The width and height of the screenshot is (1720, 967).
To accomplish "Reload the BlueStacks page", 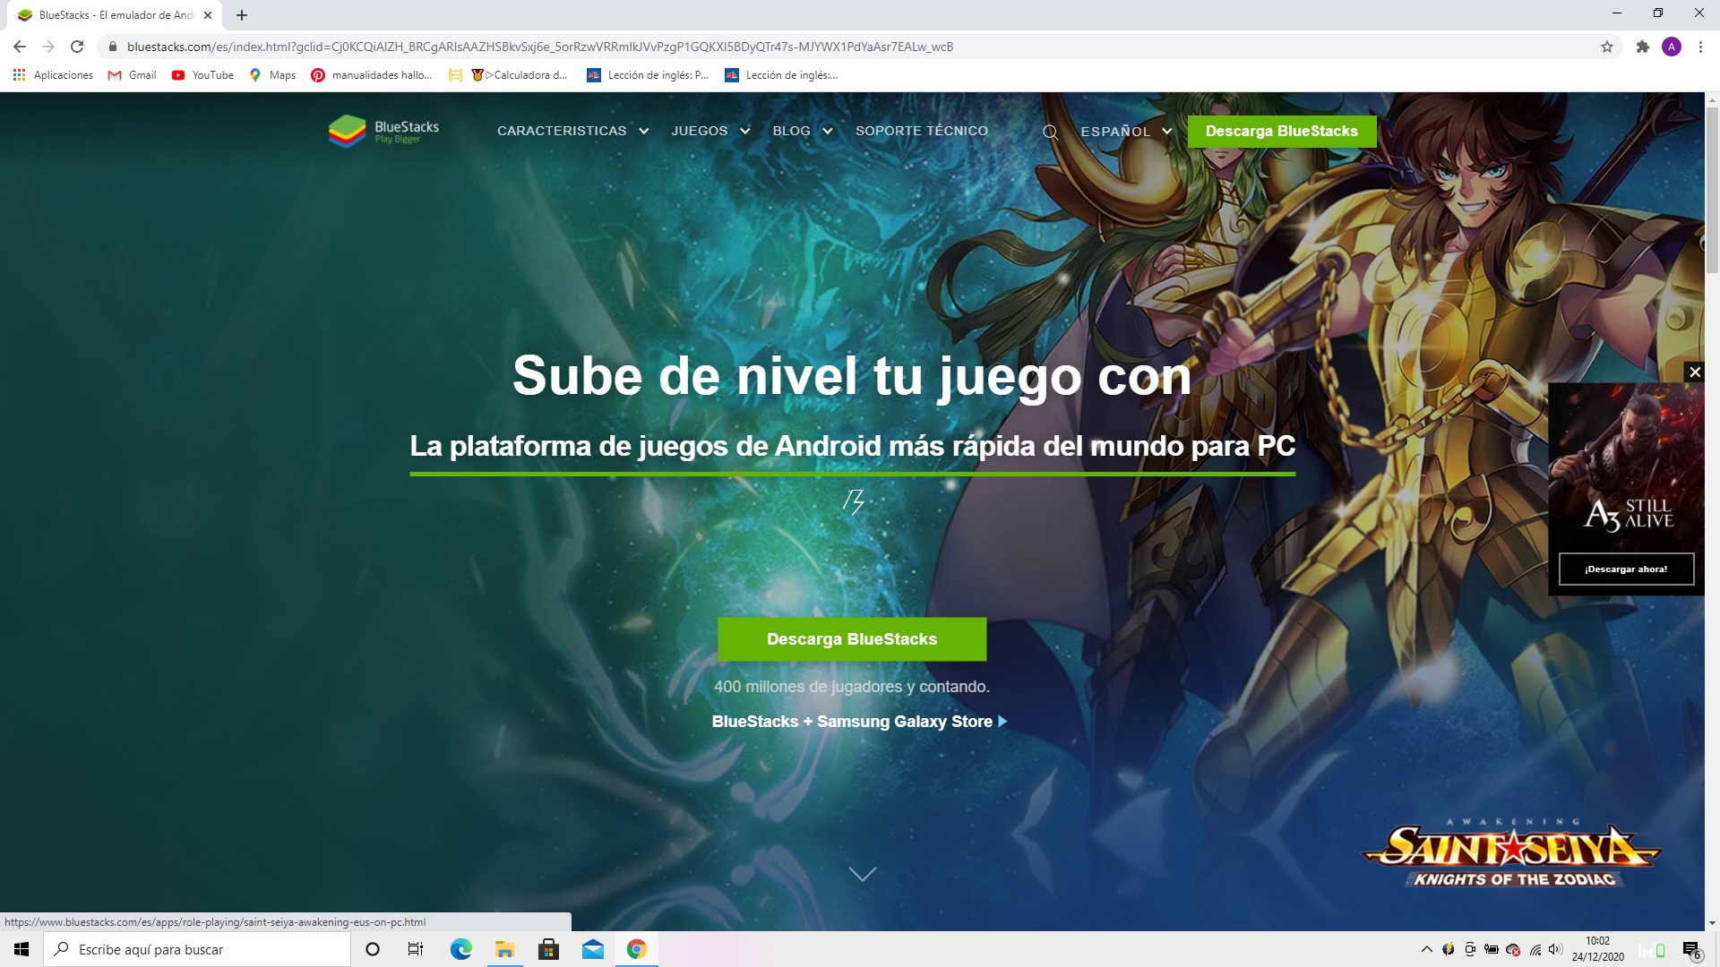I will pos(75,47).
